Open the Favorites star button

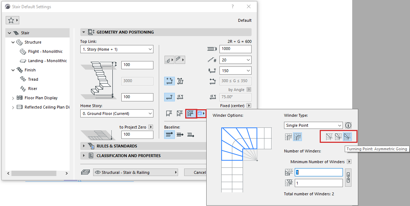12,20
